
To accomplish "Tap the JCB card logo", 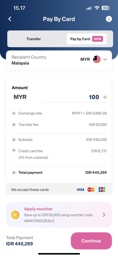I will (x=102, y=190).
